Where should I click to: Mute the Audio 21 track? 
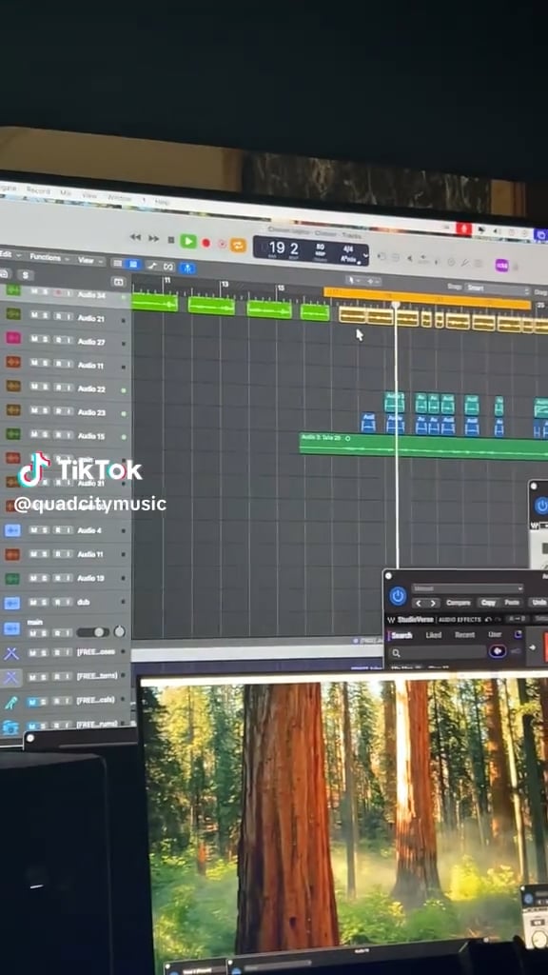tap(35, 316)
